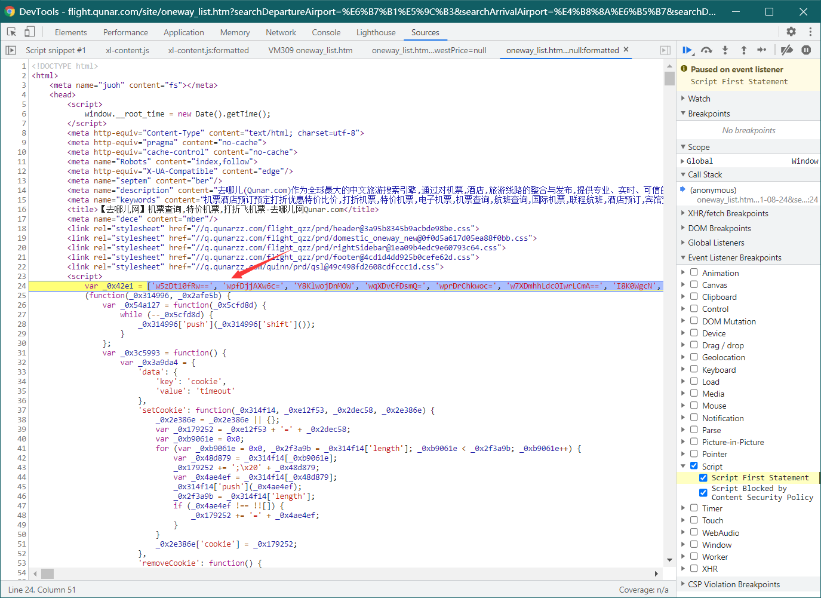Uncheck the Script category checkbox

(x=694, y=466)
